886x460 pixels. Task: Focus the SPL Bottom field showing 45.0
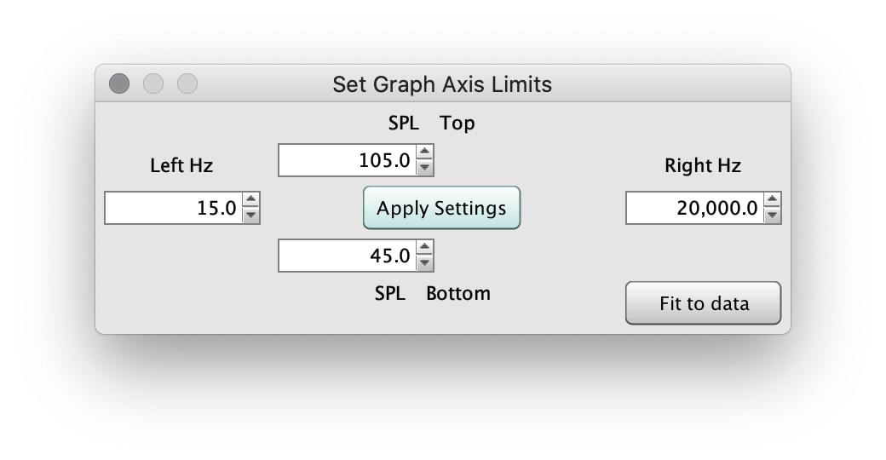(348, 256)
